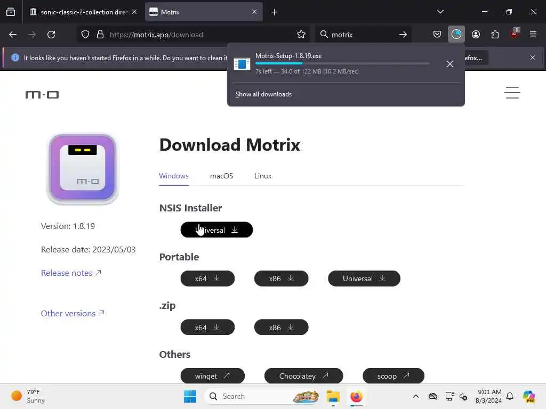Click the exe file icon in downloads panel

pos(242,64)
